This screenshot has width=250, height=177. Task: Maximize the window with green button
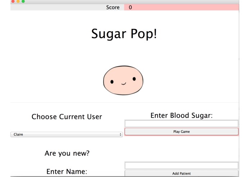[x=23, y=1]
